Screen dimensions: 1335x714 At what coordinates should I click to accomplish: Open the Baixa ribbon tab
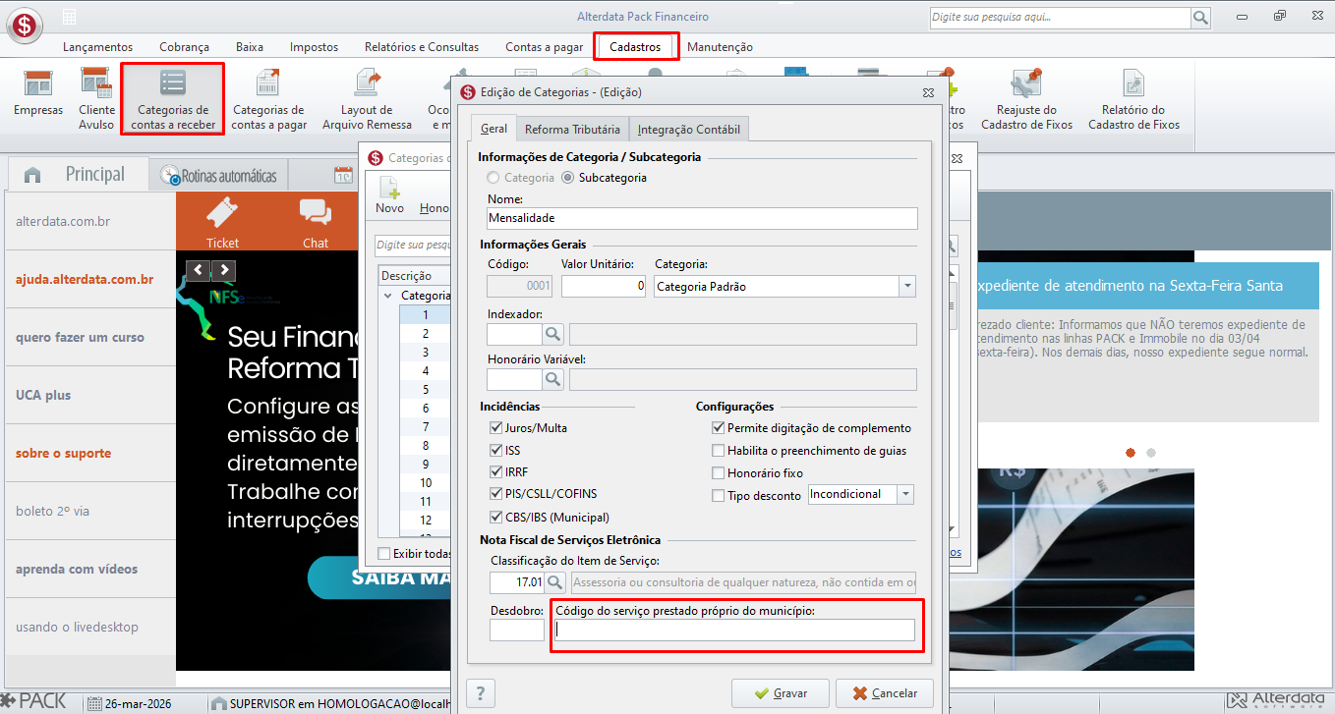tap(250, 47)
